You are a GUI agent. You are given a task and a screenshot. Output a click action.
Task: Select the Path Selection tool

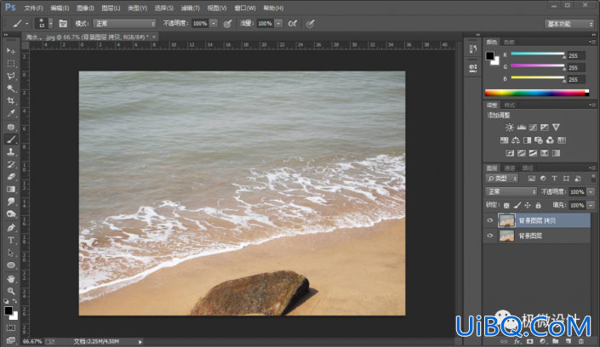click(11, 253)
